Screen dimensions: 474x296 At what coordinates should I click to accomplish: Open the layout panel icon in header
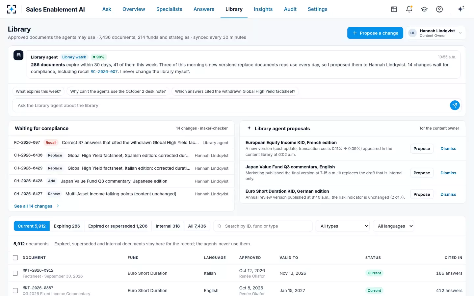pyautogui.click(x=394, y=9)
